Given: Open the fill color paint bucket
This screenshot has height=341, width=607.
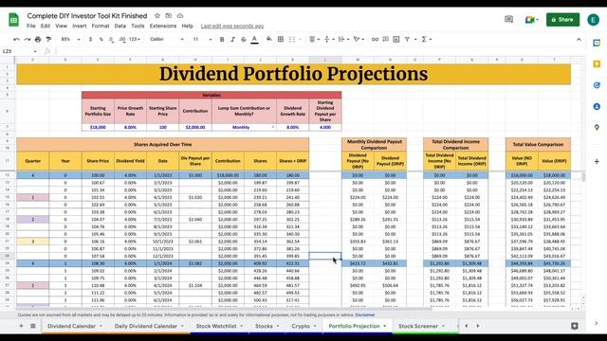Looking at the screenshot, I should tap(269, 39).
